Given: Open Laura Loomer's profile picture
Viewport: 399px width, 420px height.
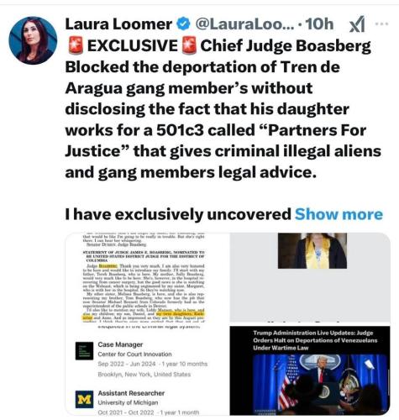Looking at the screenshot, I should [x=33, y=40].
